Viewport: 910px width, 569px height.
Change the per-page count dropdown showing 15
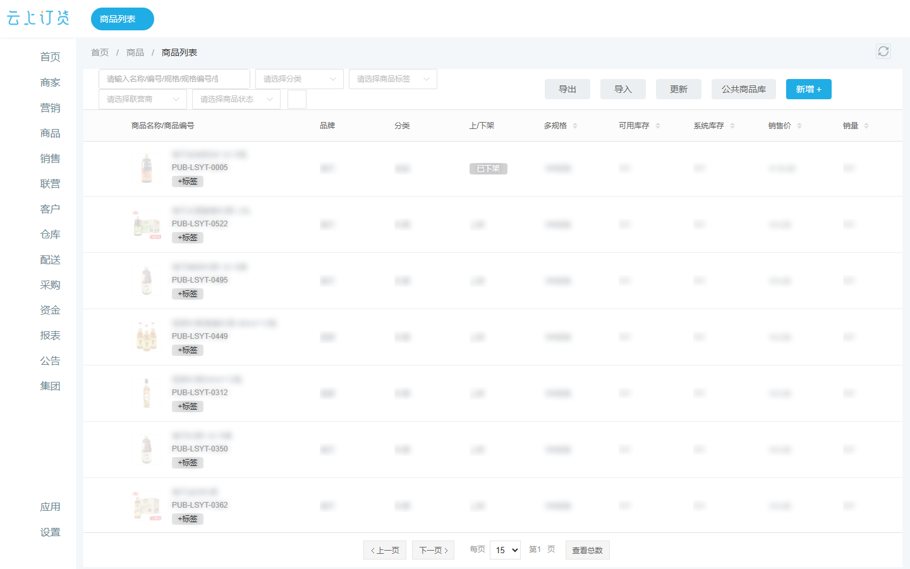[x=505, y=550]
